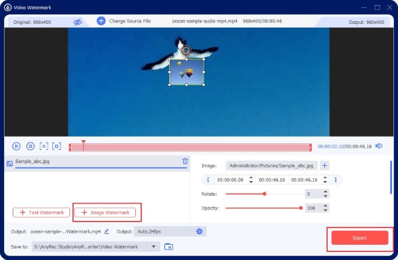Click the settings panel vertical scrollbar
This screenshot has height=260, width=398.
coord(391,177)
